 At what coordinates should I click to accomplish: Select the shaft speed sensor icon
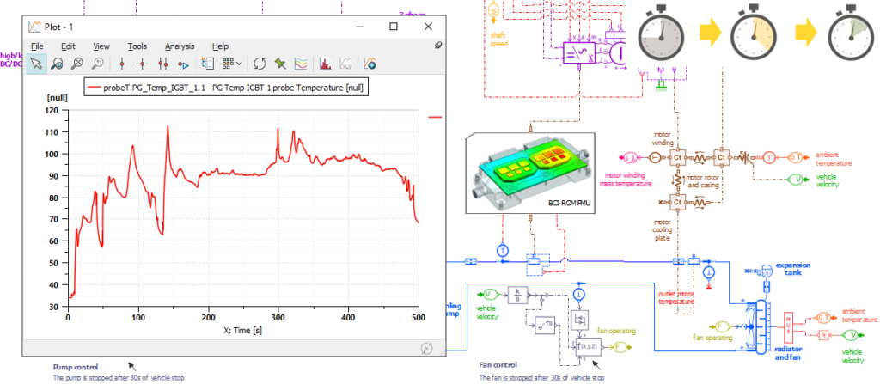[x=494, y=10]
